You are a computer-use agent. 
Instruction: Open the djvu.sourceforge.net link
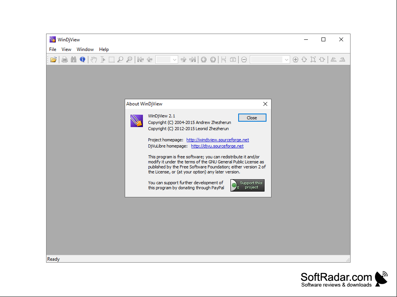point(217,146)
